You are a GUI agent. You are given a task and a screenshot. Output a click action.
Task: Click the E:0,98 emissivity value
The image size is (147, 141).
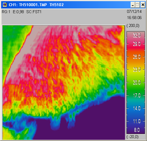click(x=18, y=12)
